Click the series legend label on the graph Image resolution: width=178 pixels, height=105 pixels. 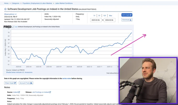pos(39,27)
